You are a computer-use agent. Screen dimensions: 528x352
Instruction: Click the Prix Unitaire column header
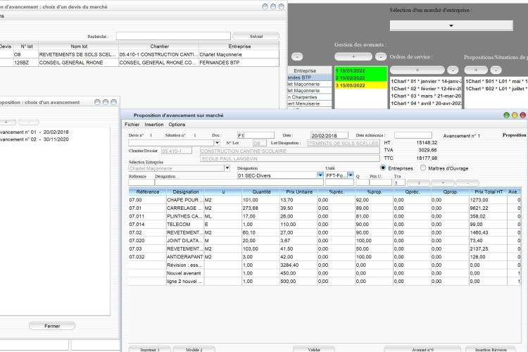coord(299,191)
